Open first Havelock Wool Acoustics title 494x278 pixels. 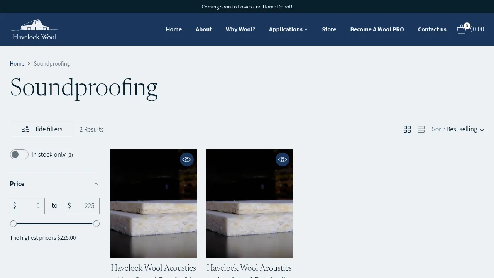(x=154, y=270)
